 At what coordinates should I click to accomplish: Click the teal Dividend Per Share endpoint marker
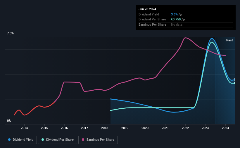235,83
